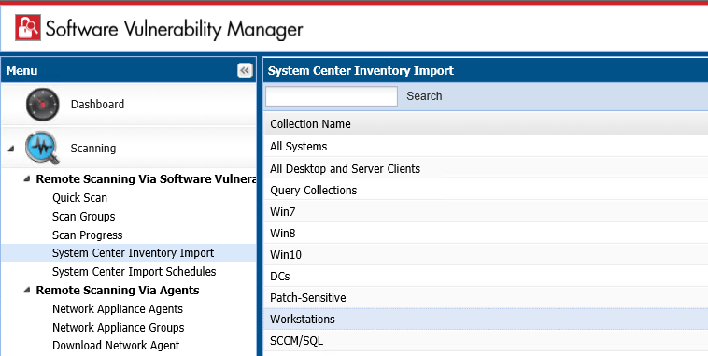
Task: Select the All Systems collection row
Action: point(486,147)
